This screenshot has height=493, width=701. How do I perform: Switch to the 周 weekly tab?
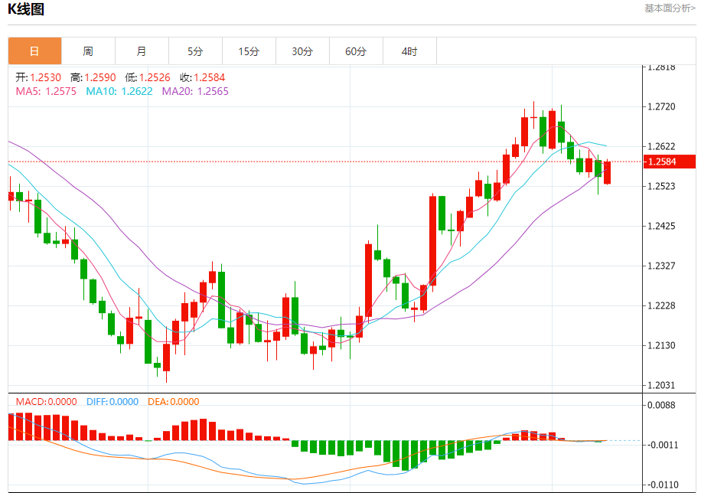(88, 51)
